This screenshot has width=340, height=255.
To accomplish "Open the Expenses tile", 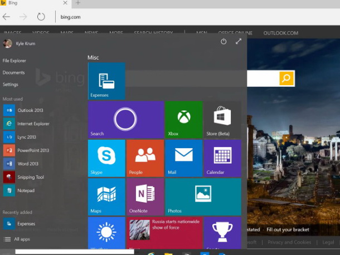I will pyautogui.click(x=106, y=81).
